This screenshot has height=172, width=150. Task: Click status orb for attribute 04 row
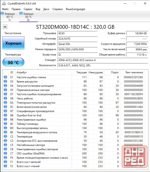(5, 85)
